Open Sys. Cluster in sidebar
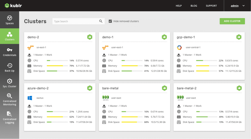The image size is (251, 139). (10, 83)
